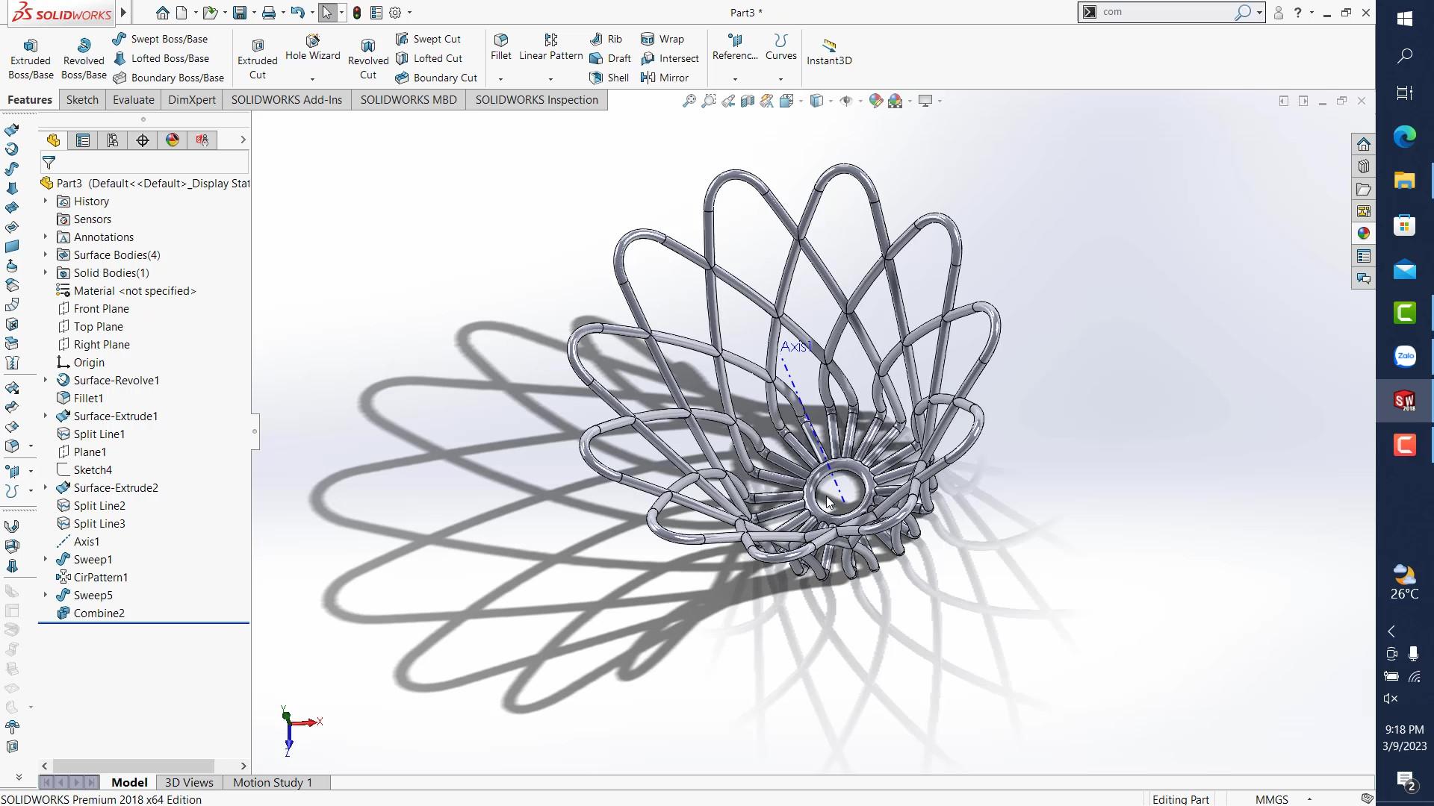Open the Linear Pattern dropdown arrow
Screen dimensions: 1434x806
[550, 79]
